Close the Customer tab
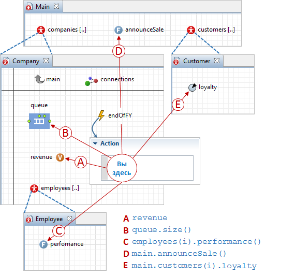Screen dimensions: 295x277 coord(217,61)
